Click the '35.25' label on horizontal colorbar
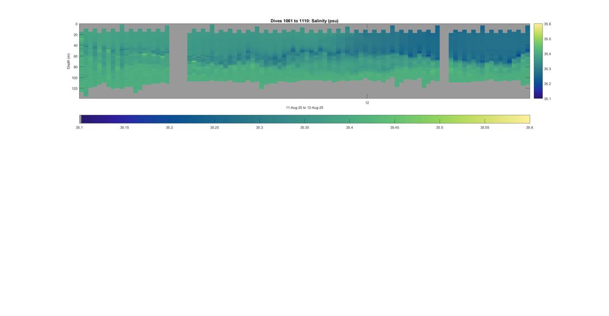This screenshot has height=316, width=609. click(x=214, y=128)
